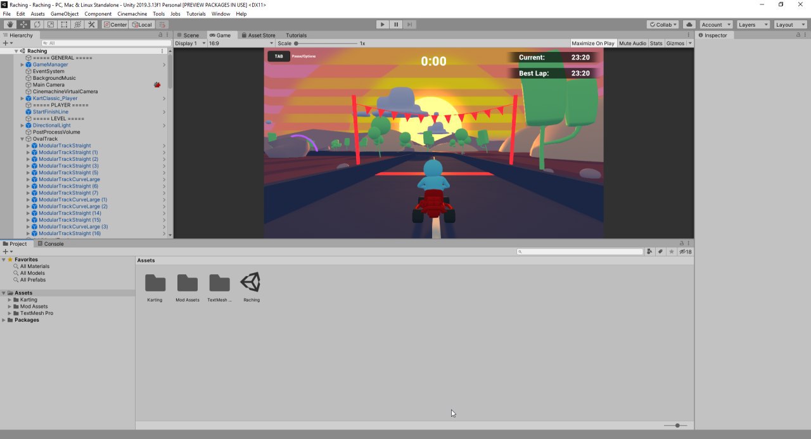811x439 pixels.
Task: Lock the Inspector panel
Action: [799, 35]
